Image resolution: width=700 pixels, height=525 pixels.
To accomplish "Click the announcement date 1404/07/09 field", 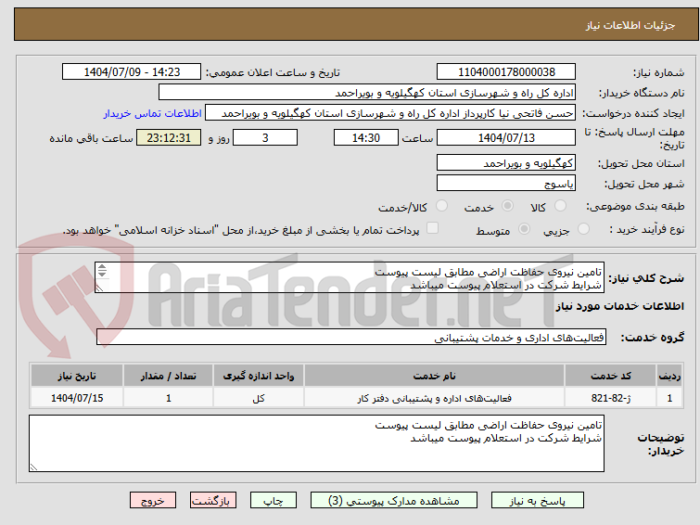I will pyautogui.click(x=132, y=72).
